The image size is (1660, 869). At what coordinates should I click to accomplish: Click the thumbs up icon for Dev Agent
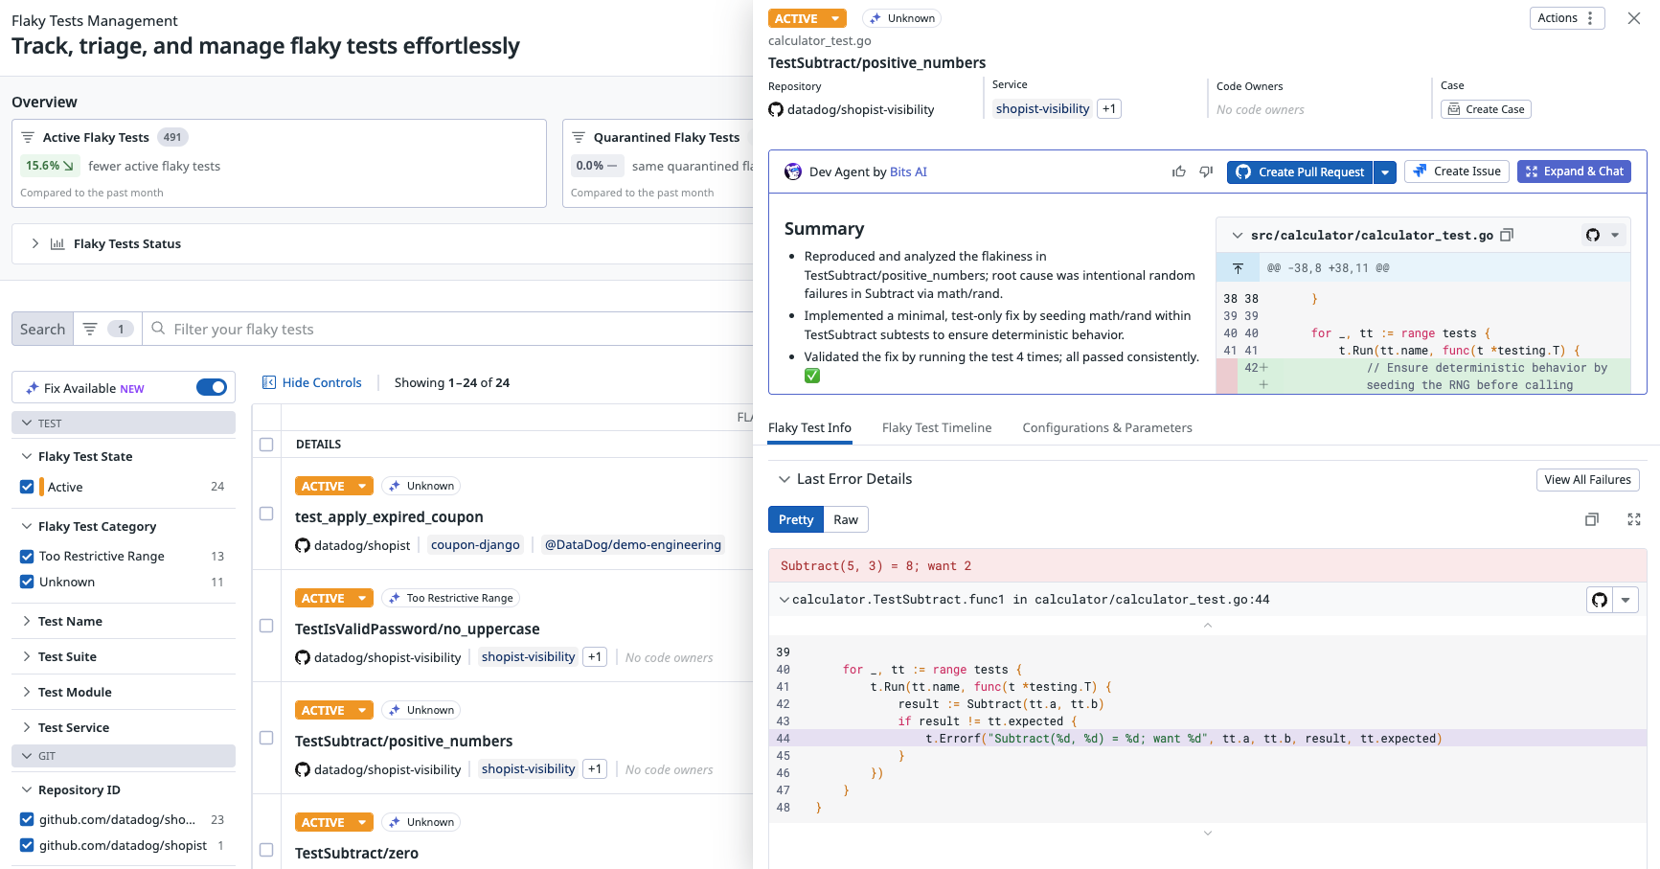point(1178,172)
